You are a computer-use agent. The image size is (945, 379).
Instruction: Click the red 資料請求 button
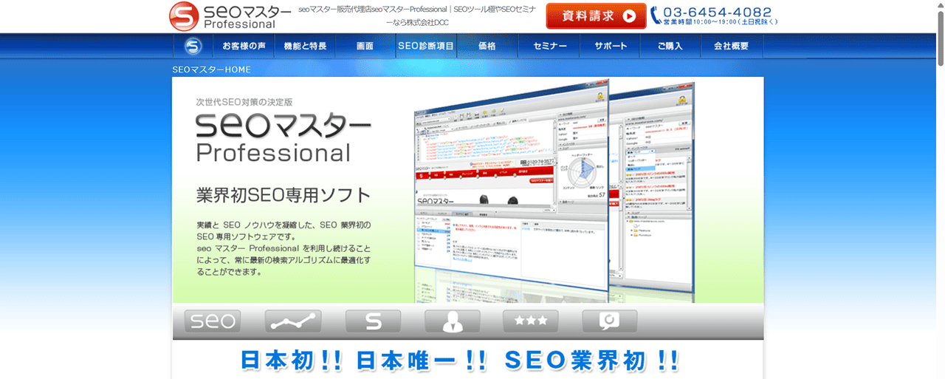(596, 16)
